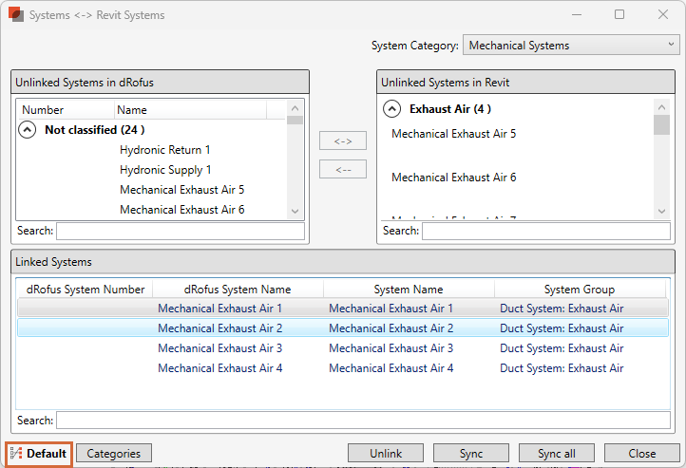Screen dimensions: 686x468
Task: Click the Default button with link icon
Action: [x=39, y=454]
